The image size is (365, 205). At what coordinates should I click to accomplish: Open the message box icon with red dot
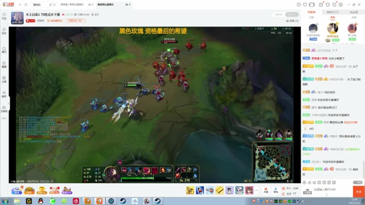[334, 5]
